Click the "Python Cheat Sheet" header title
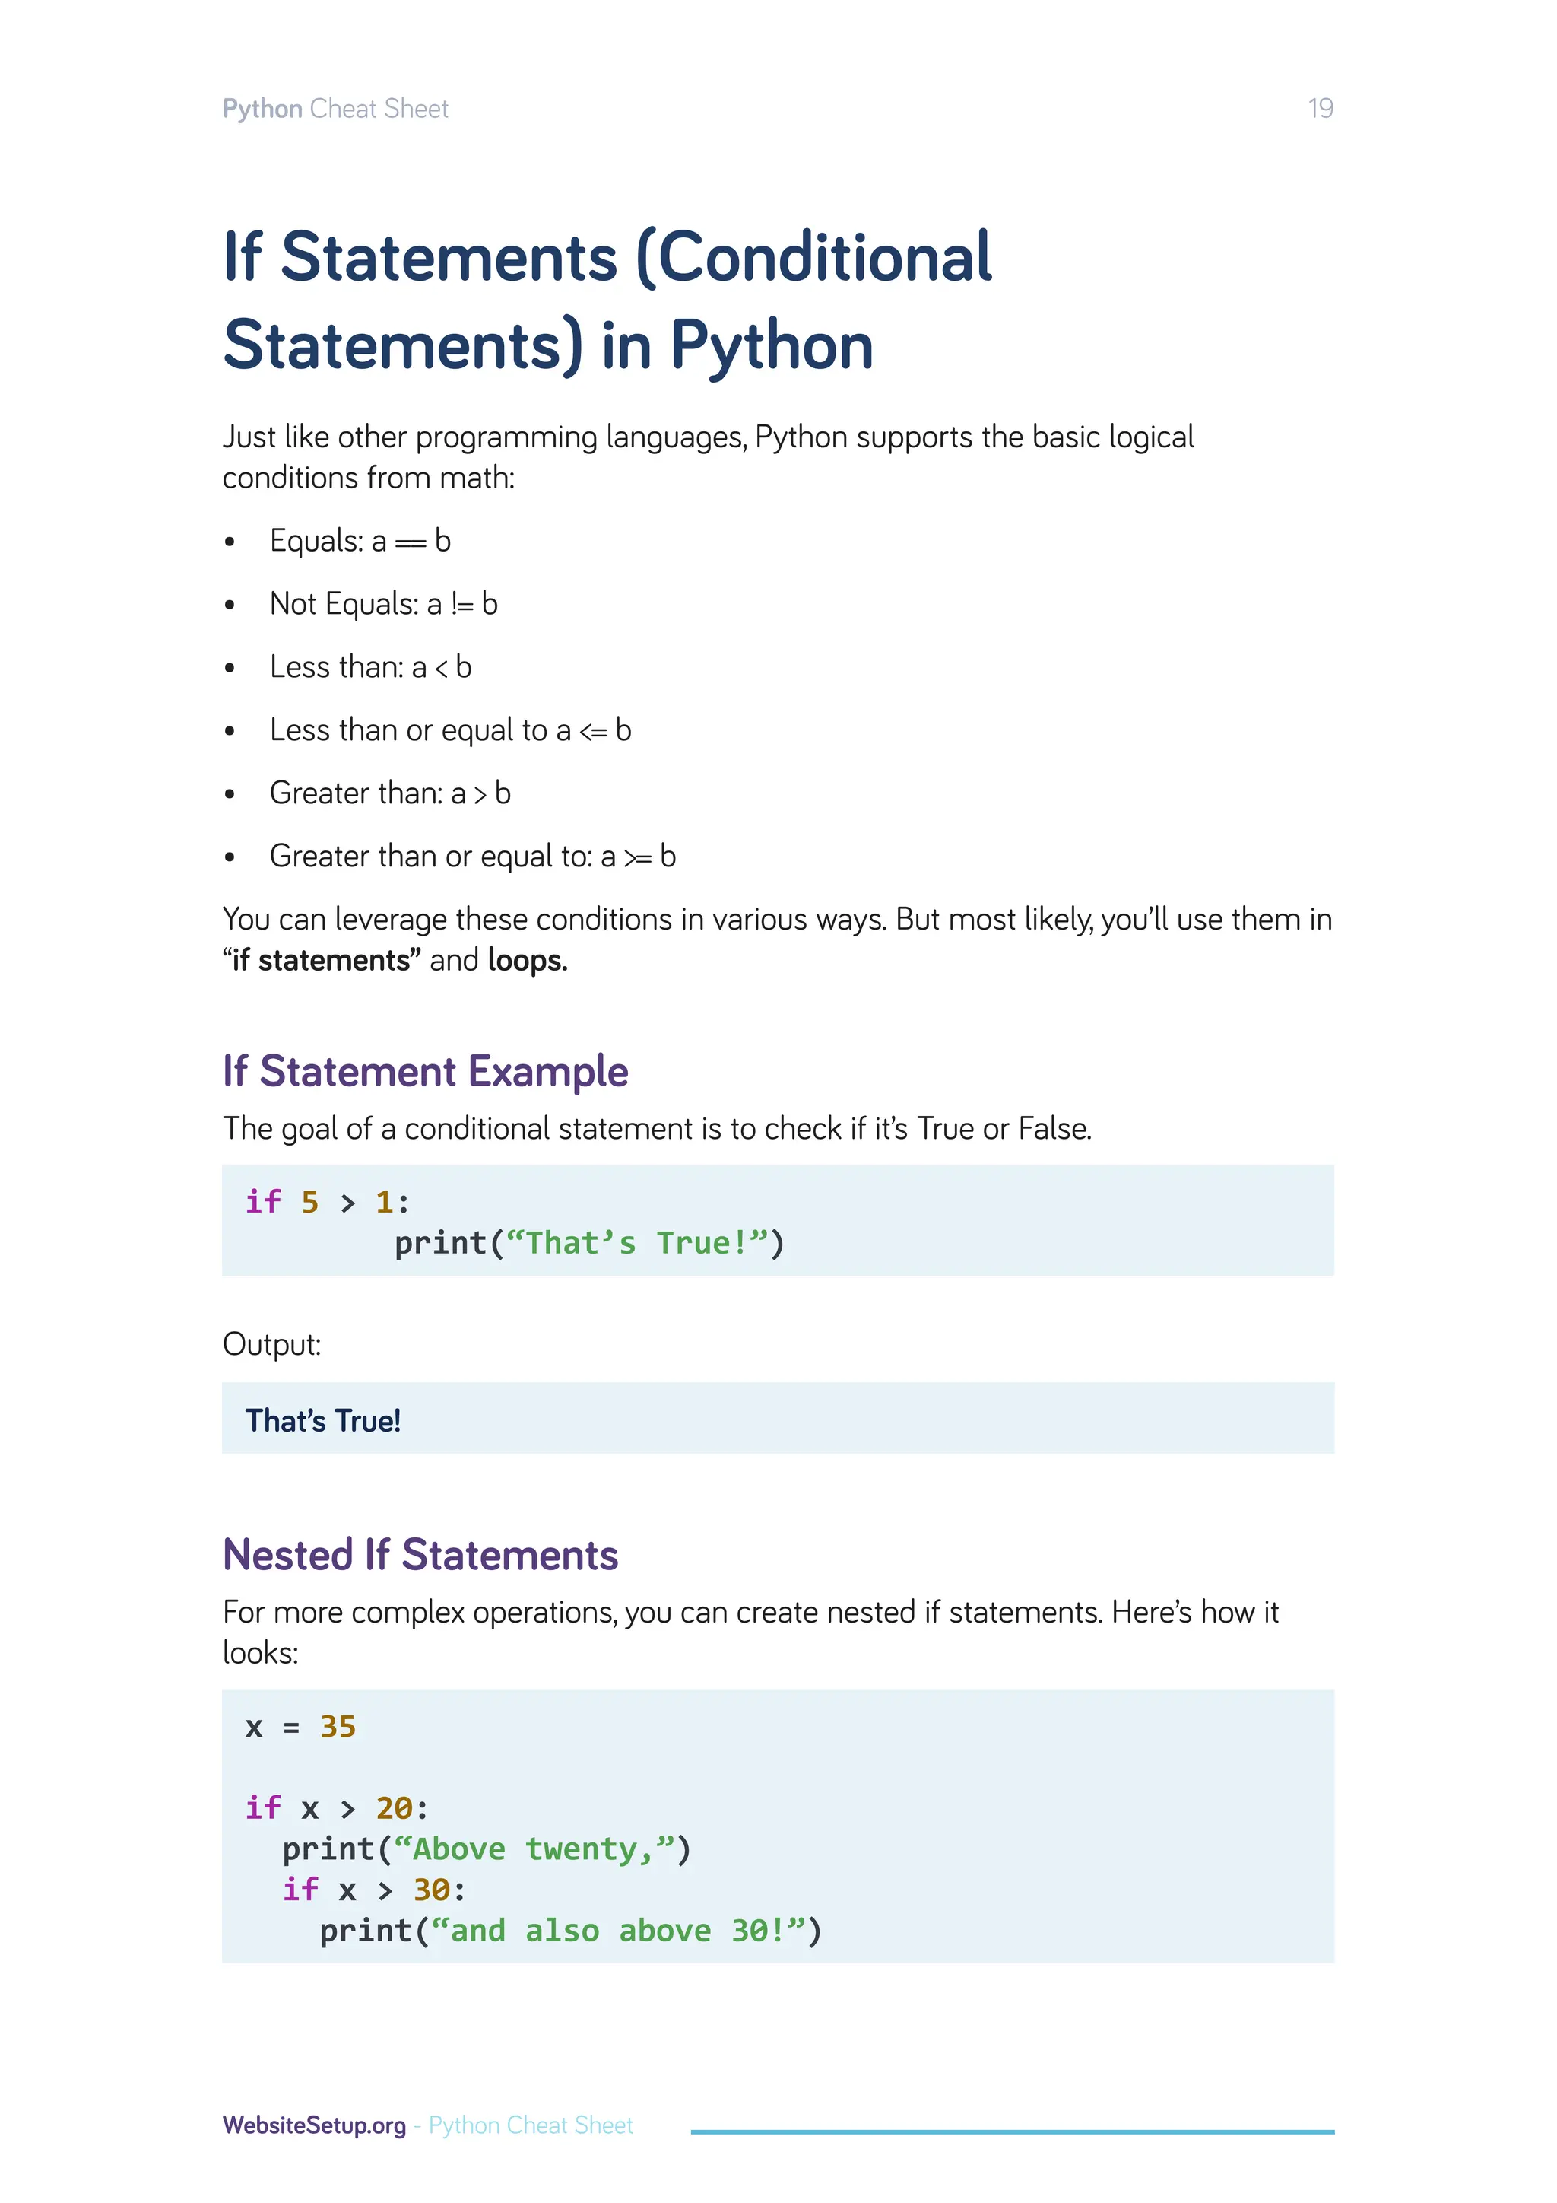 click(335, 109)
